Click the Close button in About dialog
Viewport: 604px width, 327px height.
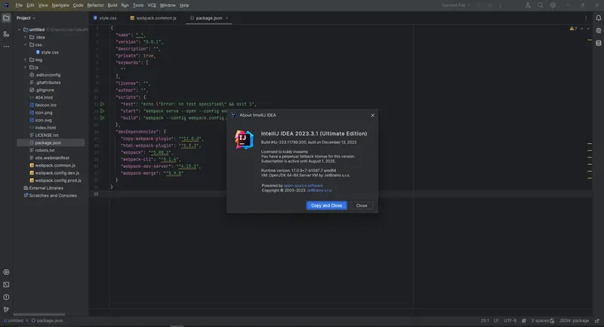click(x=362, y=206)
